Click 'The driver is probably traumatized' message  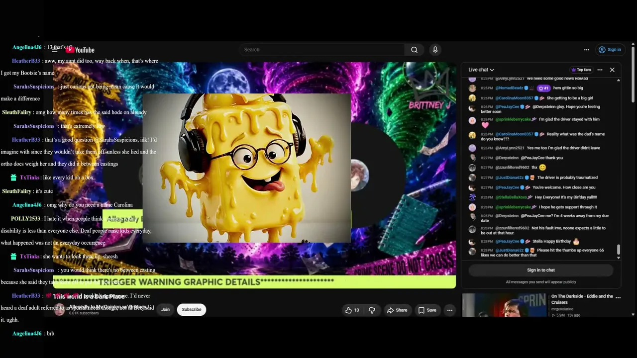(567, 178)
